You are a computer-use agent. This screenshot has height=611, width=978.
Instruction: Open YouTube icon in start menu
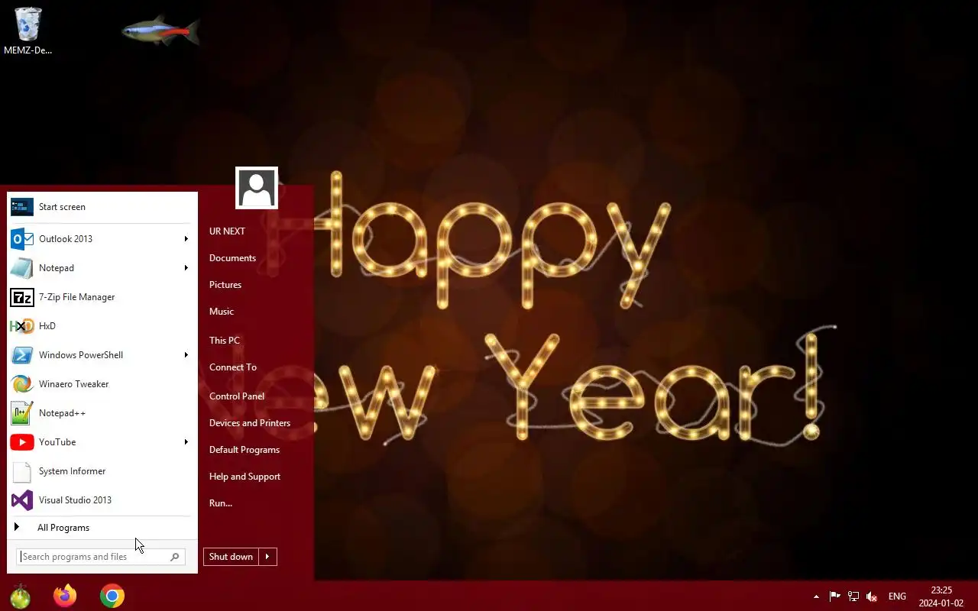(x=22, y=442)
